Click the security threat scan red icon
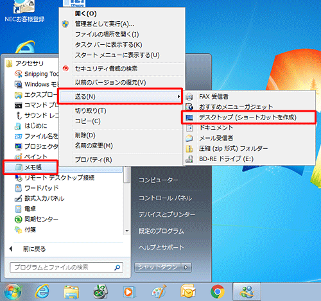 pos(65,69)
